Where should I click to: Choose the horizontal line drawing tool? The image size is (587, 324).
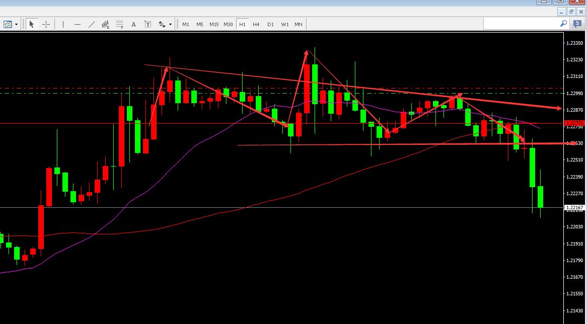pyautogui.click(x=77, y=24)
